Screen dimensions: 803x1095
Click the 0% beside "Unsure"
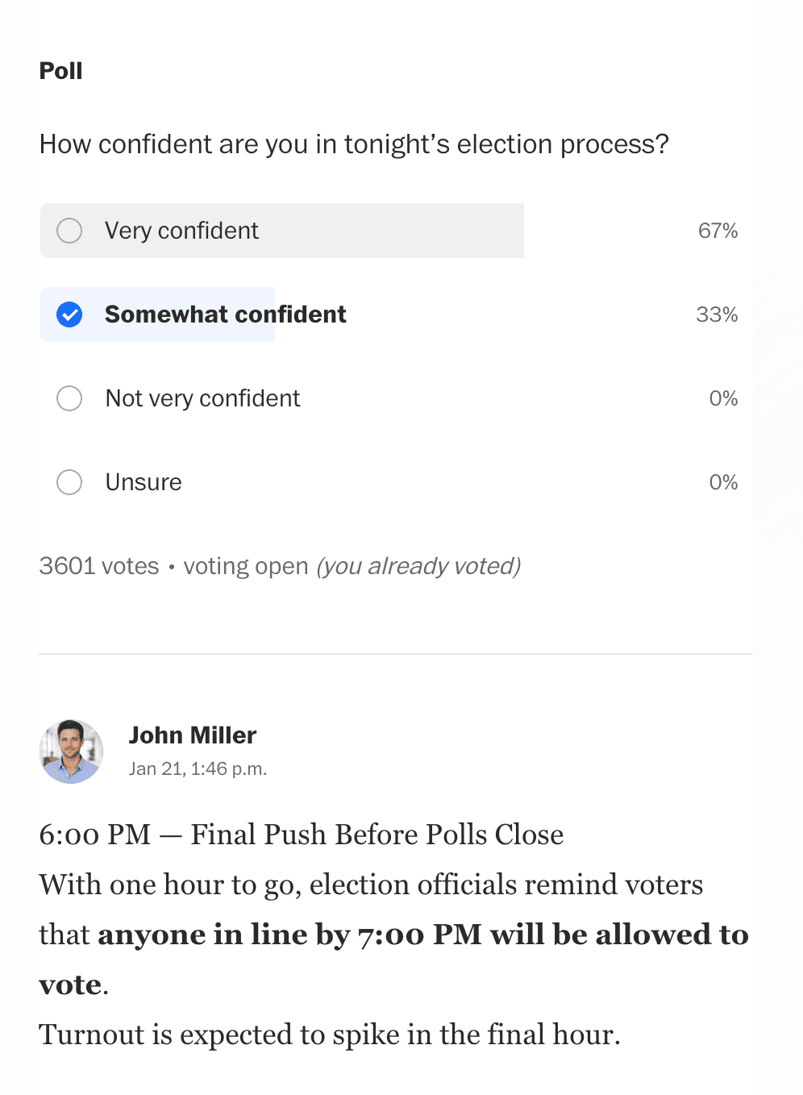[x=723, y=482]
